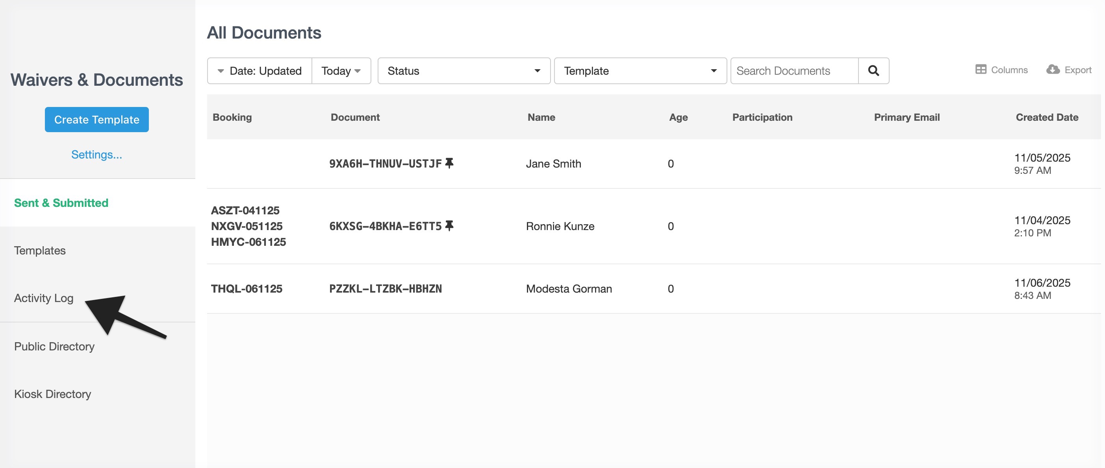The image size is (1105, 468).
Task: Click the Columns grid icon
Action: 981,70
